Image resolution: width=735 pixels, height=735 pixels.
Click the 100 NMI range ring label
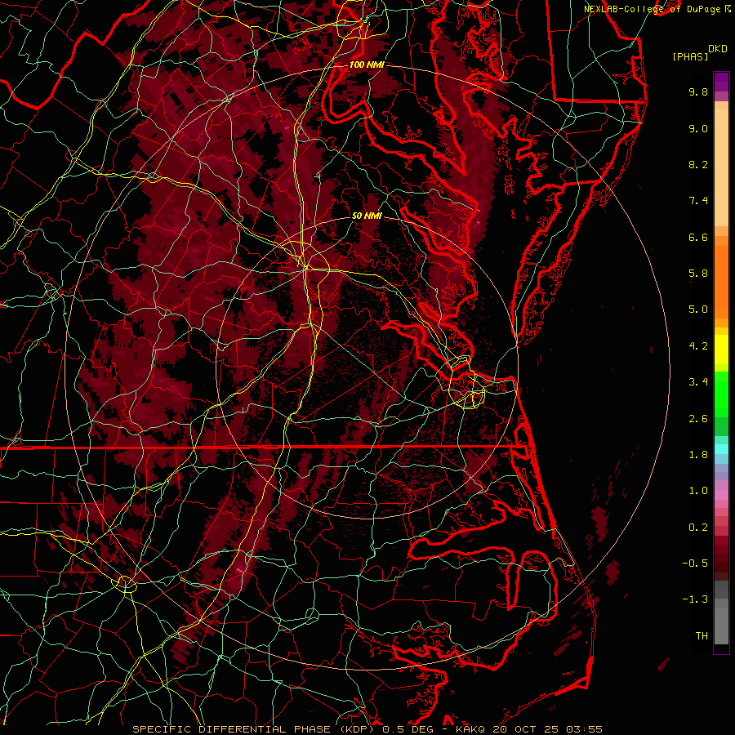click(367, 65)
